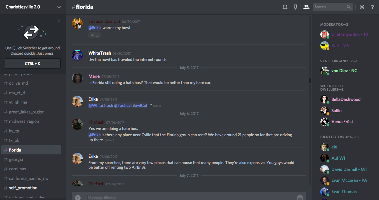Show pinned messages
The image size is (379, 200).
pos(295,7)
